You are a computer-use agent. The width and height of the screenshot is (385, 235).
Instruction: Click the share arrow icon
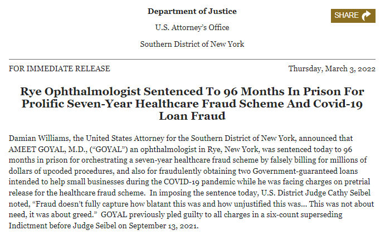point(366,16)
